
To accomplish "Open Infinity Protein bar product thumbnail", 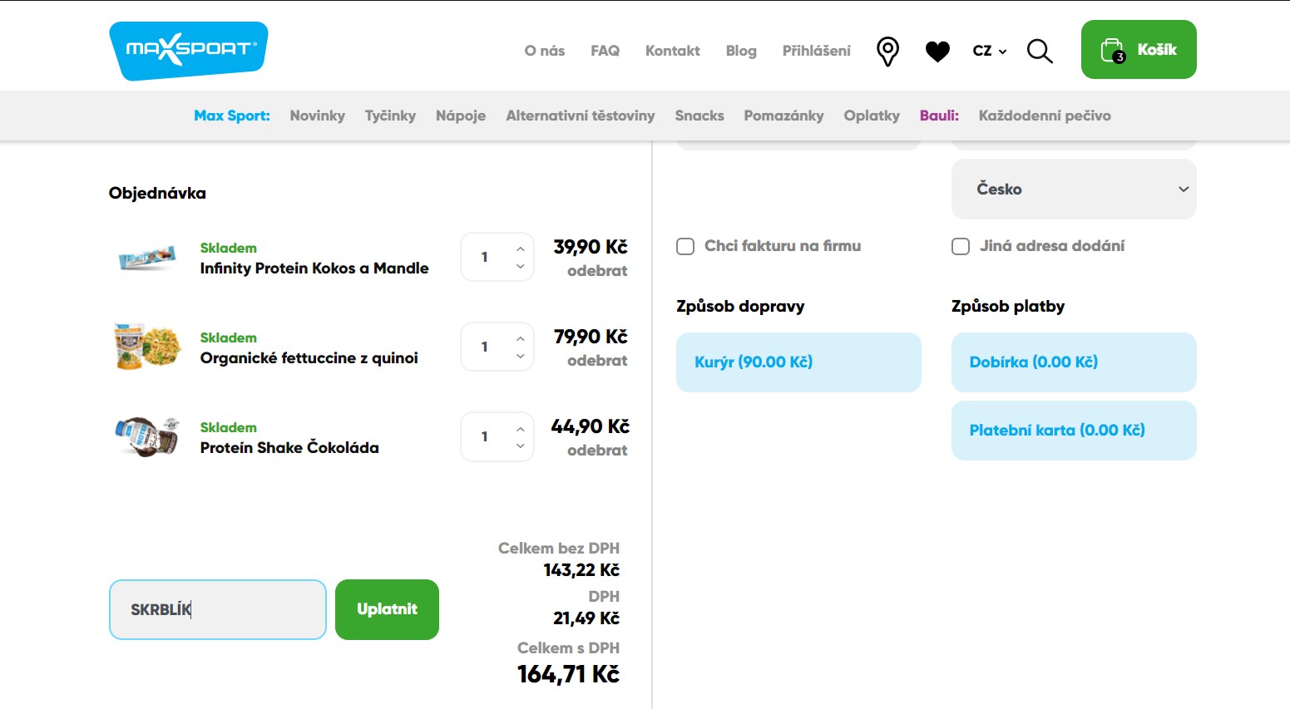I will click(x=147, y=258).
